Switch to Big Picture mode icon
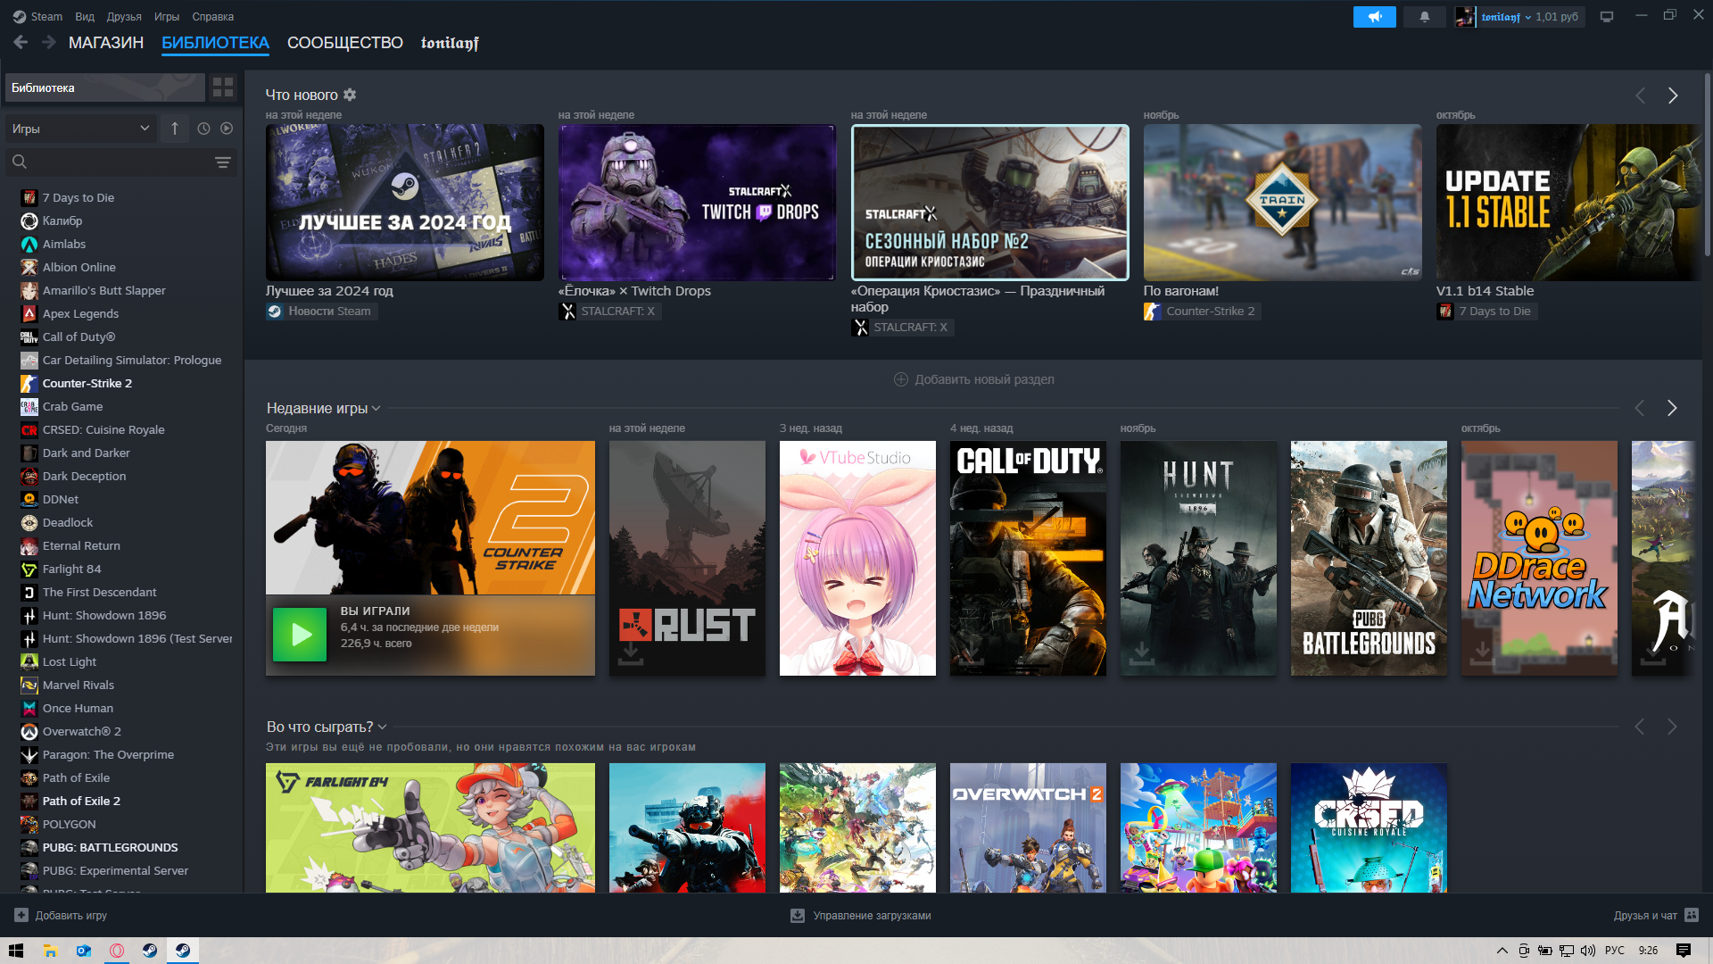 1607,17
